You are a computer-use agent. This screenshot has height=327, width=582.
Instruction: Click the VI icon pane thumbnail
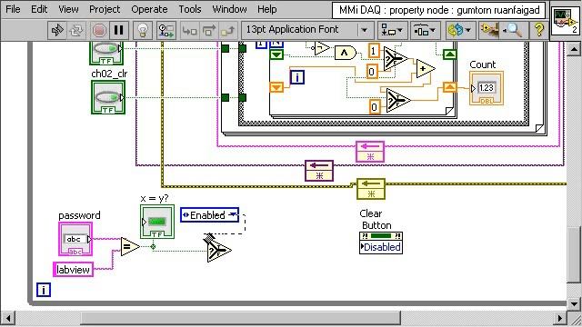tap(565, 22)
